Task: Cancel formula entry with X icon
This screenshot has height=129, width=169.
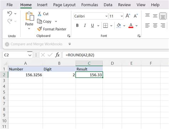Action: 43,55
